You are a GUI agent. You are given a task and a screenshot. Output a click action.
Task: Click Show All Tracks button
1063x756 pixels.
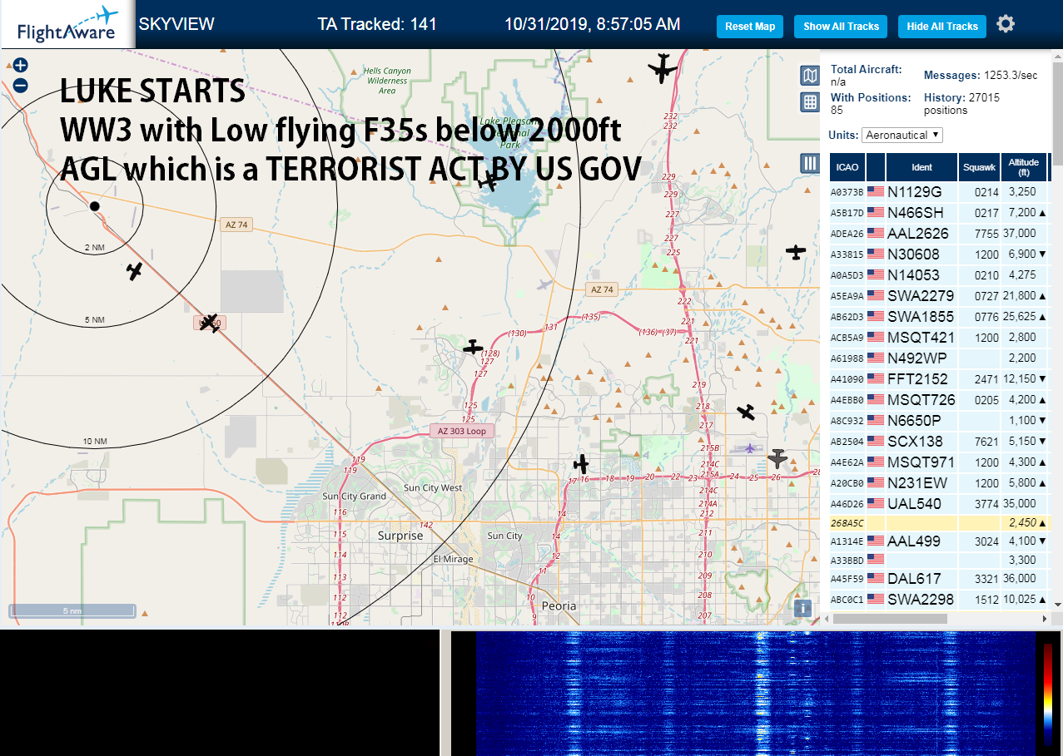click(841, 27)
